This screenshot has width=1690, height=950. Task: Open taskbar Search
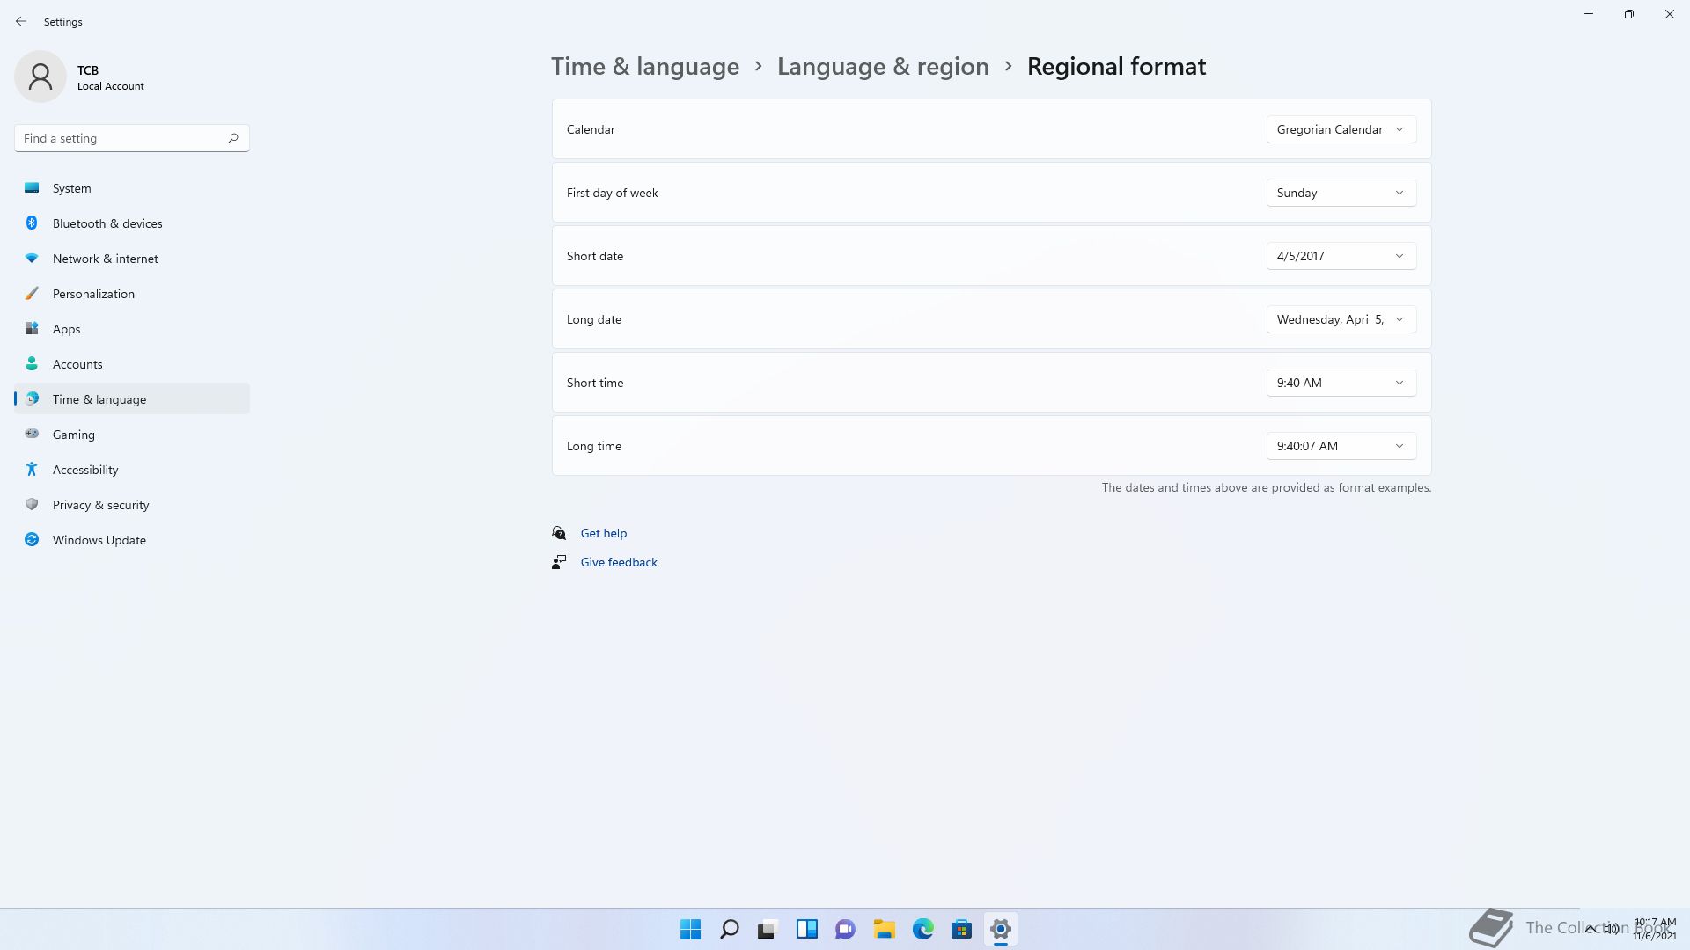[x=730, y=929]
